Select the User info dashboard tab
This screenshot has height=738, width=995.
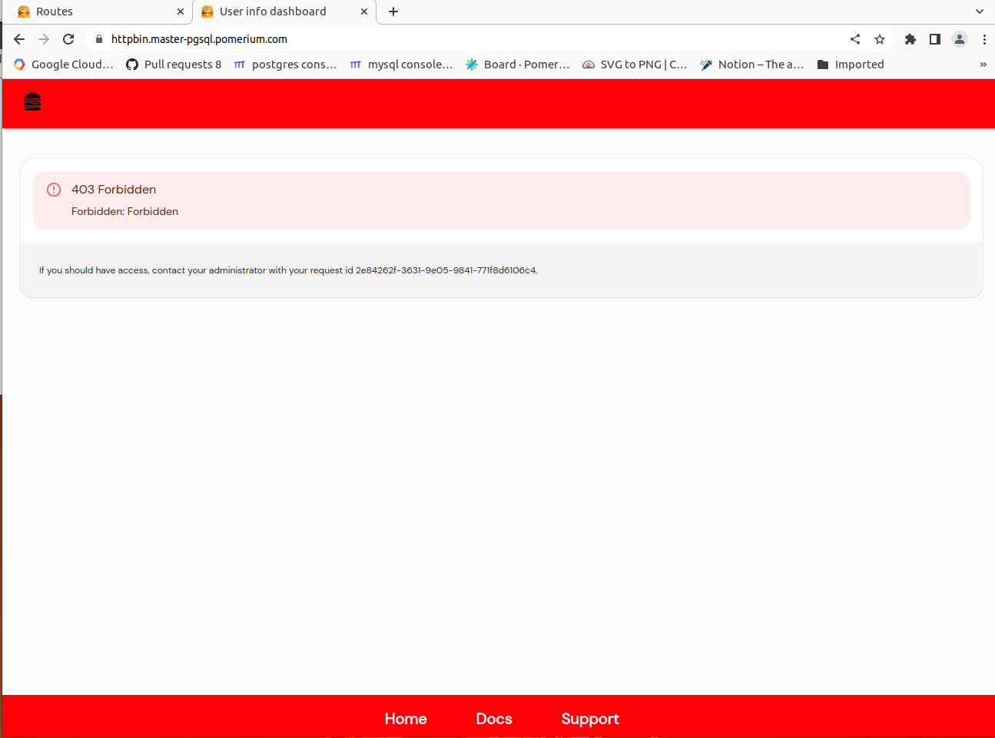tap(273, 12)
